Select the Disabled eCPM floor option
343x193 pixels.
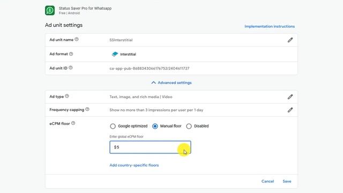pyautogui.click(x=189, y=127)
